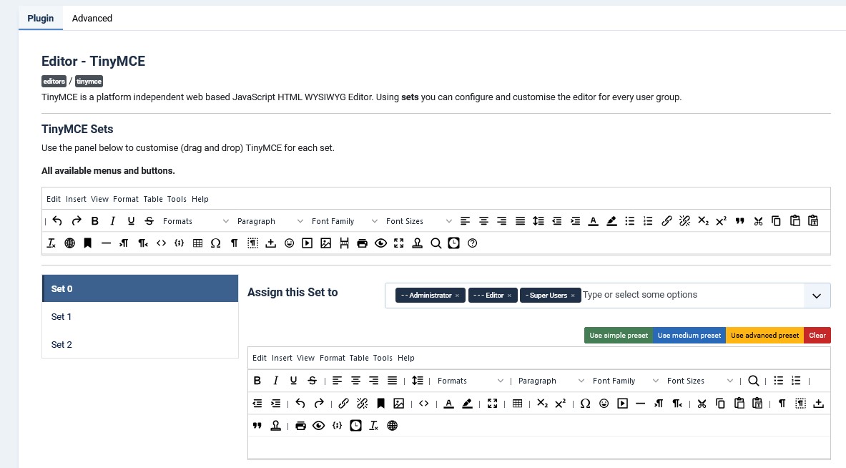Open the Tools menu in the bottom editor
The image size is (846, 468).
point(383,358)
